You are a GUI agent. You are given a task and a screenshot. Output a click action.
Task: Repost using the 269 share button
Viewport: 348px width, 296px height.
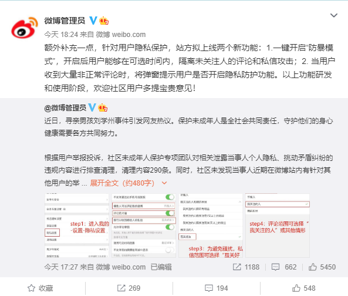[129, 288]
